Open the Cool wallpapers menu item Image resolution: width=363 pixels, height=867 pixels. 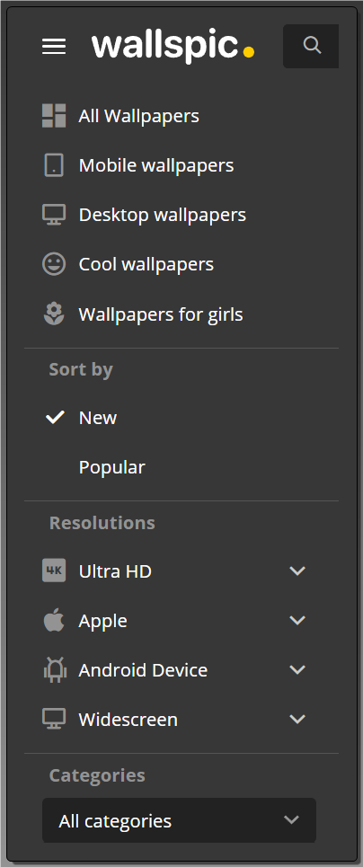pos(146,264)
